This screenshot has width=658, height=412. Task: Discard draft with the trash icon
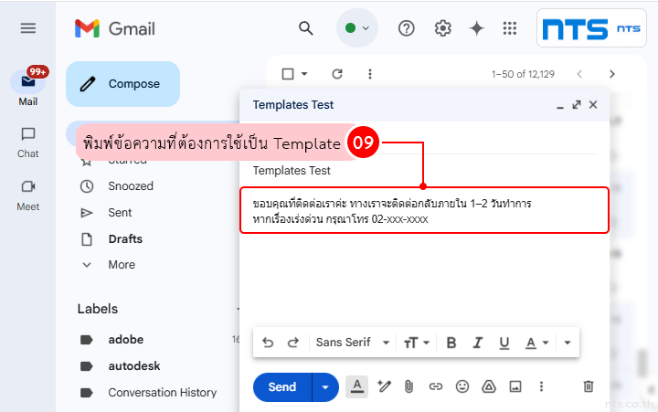point(589,386)
